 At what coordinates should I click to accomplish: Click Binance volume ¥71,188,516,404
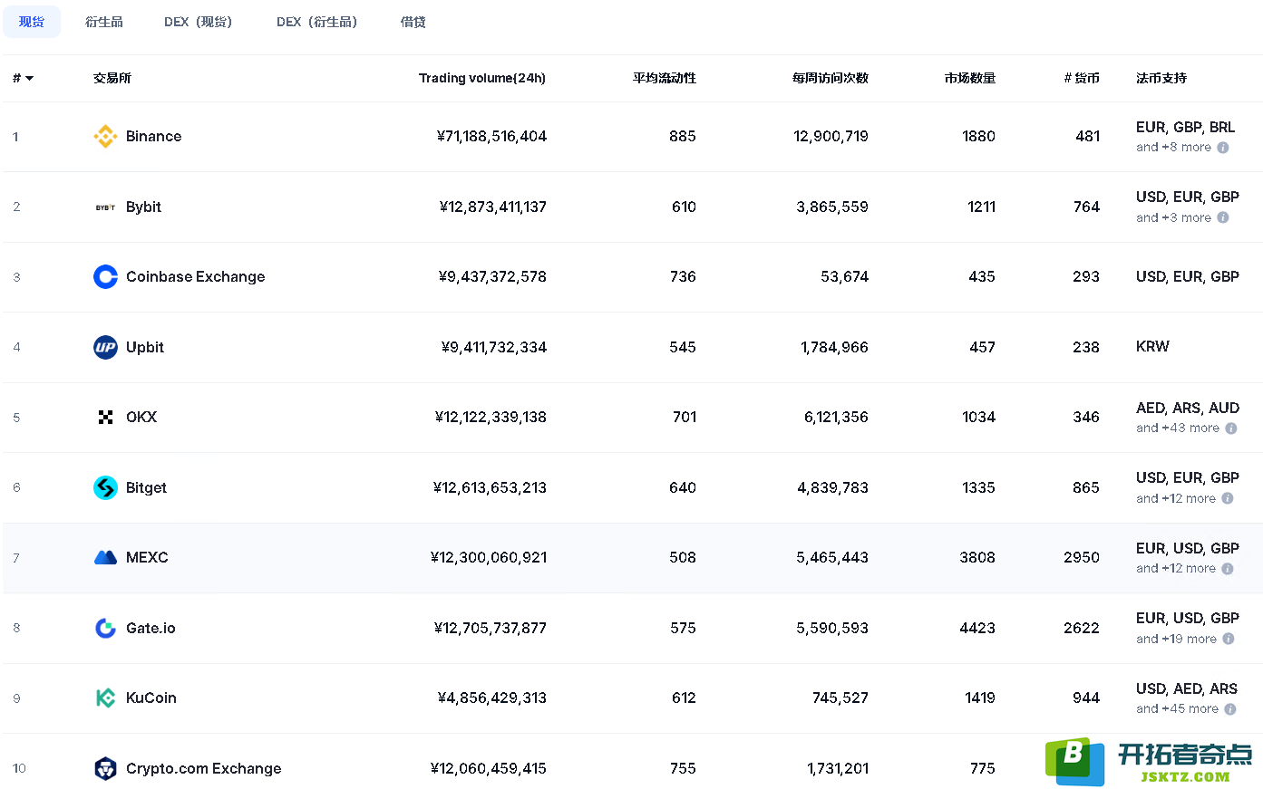pos(491,136)
